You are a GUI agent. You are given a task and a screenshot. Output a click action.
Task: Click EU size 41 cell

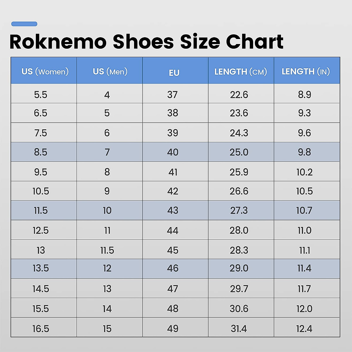[172, 172]
